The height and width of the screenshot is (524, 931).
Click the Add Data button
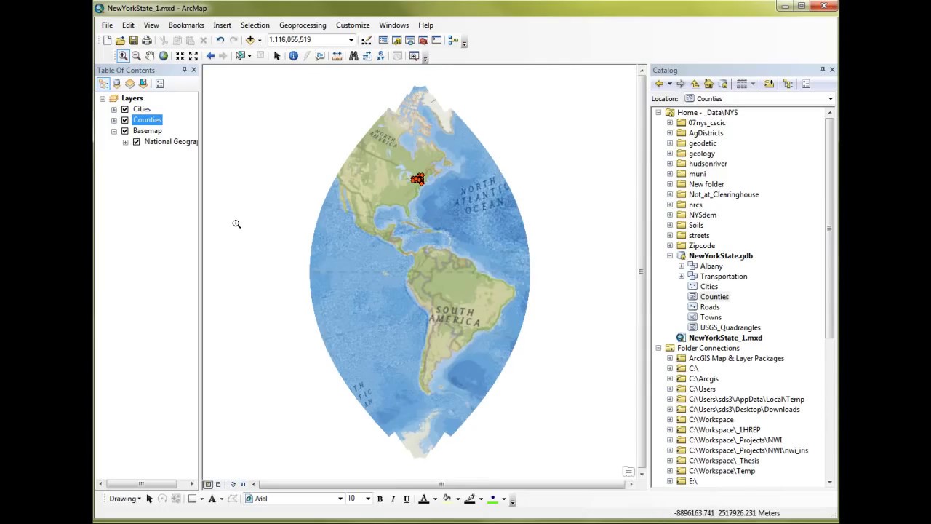tap(250, 40)
